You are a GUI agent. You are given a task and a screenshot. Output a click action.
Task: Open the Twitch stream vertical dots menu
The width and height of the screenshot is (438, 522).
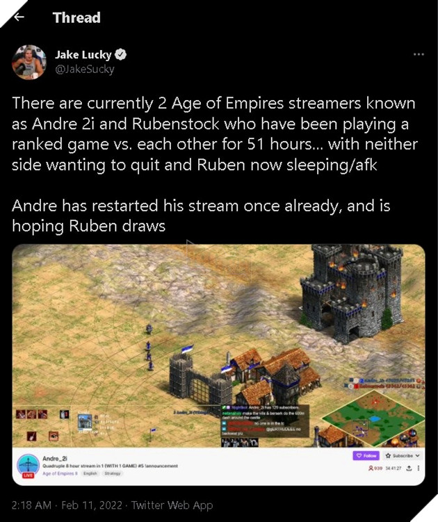click(419, 468)
